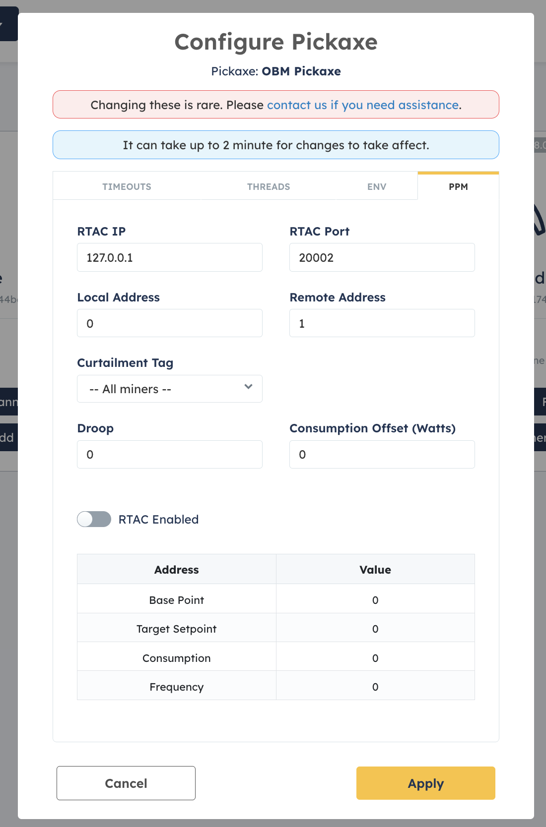Select the Droop input field

169,454
